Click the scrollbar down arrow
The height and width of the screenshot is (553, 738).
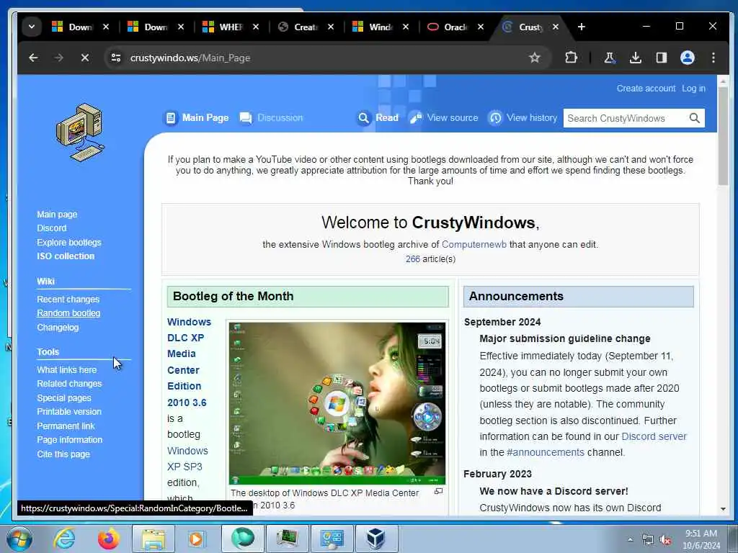click(723, 509)
